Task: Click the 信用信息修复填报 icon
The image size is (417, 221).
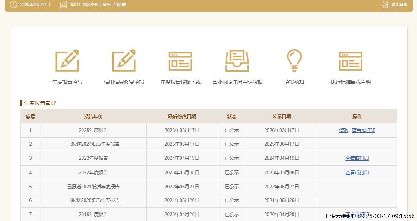Action: click(124, 60)
